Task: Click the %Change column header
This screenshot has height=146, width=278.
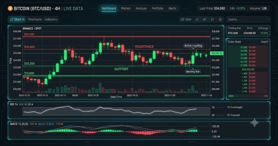Action: pyautogui.click(x=263, y=28)
